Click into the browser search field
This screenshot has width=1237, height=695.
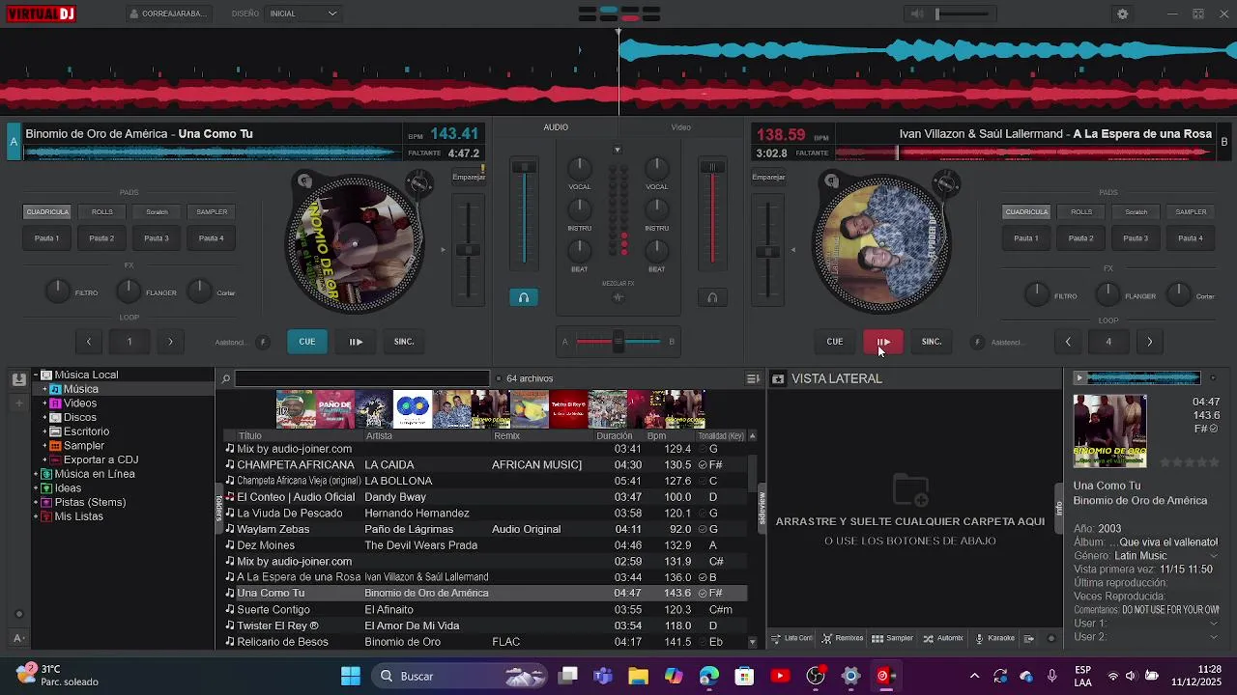click(362, 379)
